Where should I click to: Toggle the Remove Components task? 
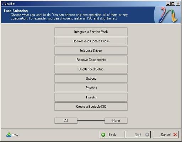[x=91, y=60]
